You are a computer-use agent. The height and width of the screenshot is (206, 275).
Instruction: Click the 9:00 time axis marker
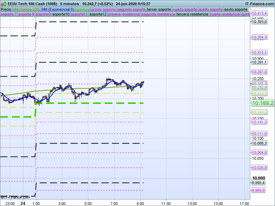140,203
